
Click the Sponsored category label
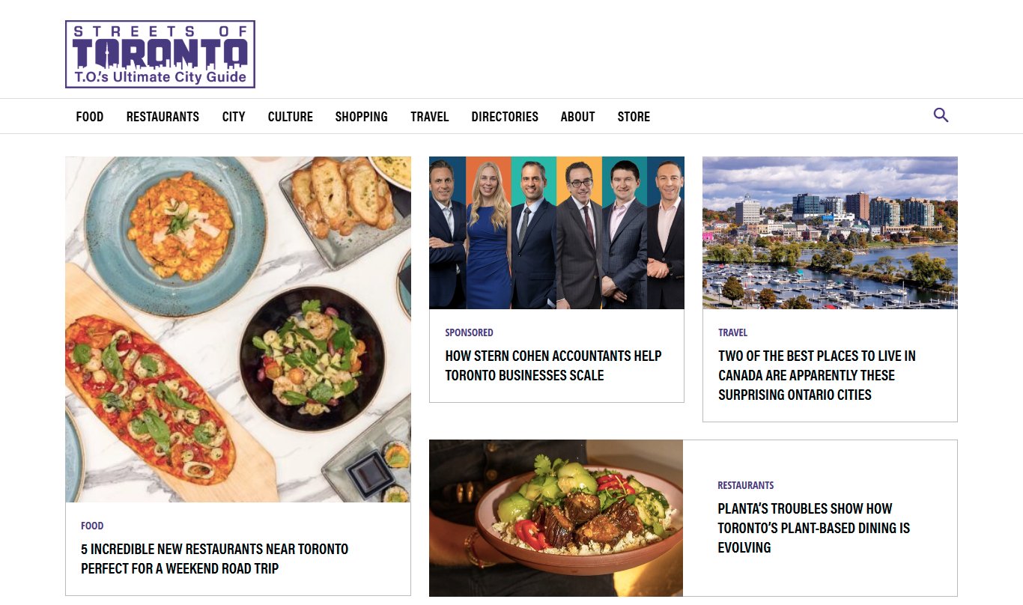coord(469,332)
